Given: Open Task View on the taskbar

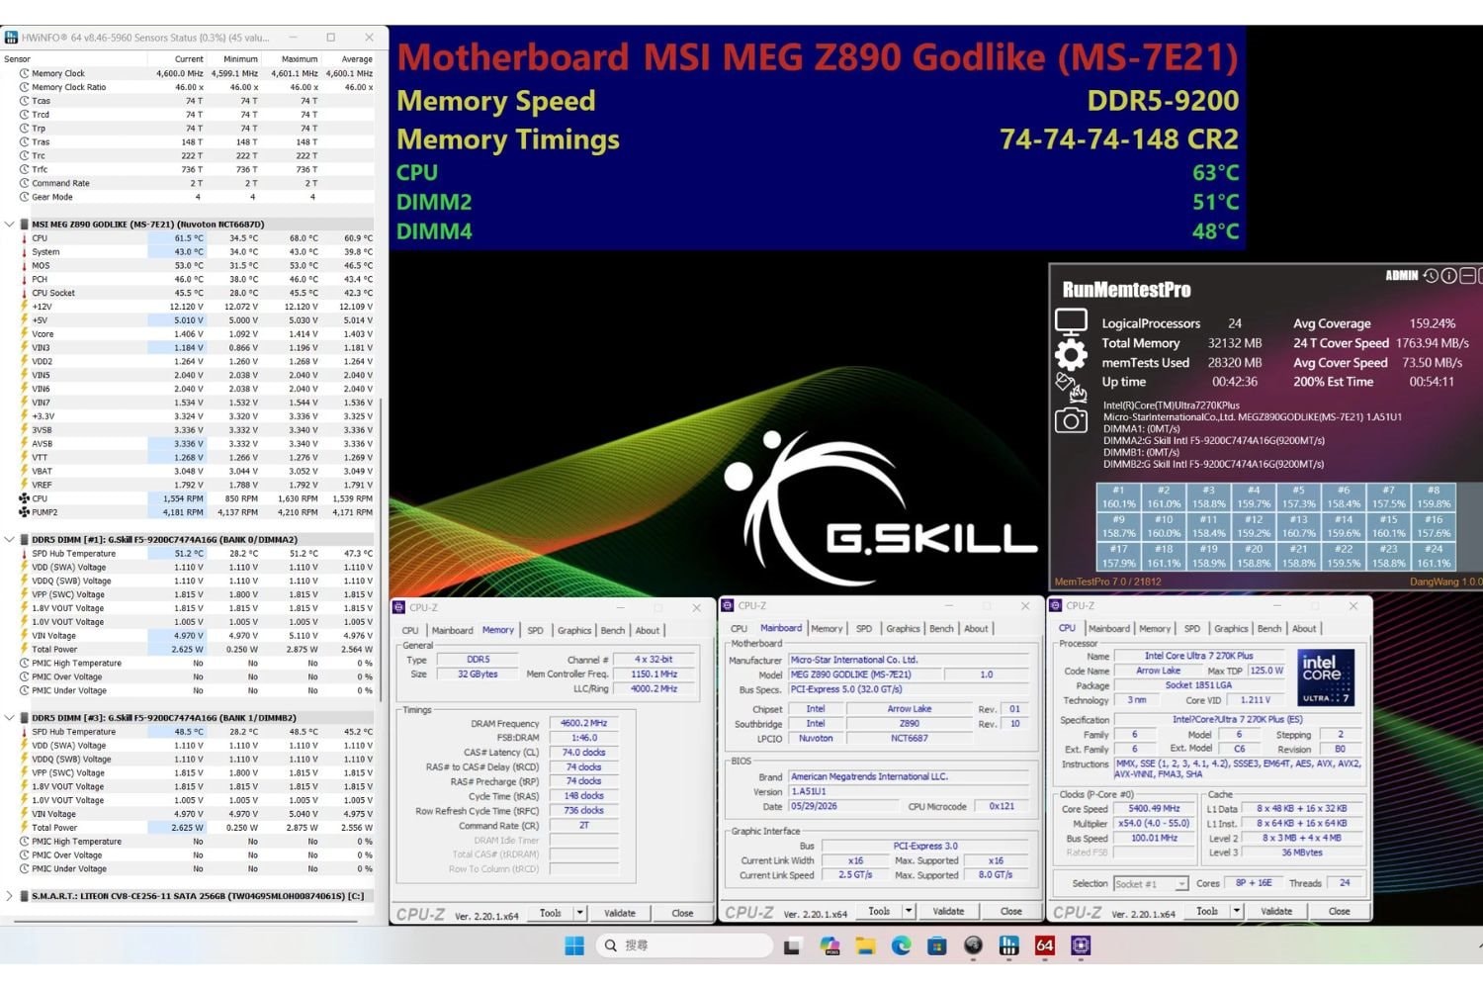Looking at the screenshot, I should (792, 945).
